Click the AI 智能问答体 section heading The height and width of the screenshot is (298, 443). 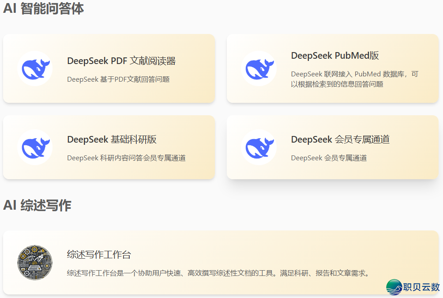click(x=43, y=8)
